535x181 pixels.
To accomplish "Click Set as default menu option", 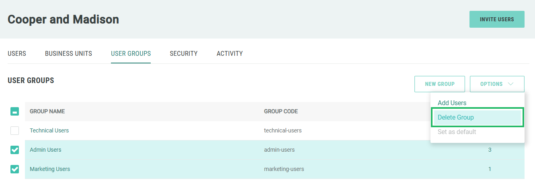I will click(x=457, y=132).
